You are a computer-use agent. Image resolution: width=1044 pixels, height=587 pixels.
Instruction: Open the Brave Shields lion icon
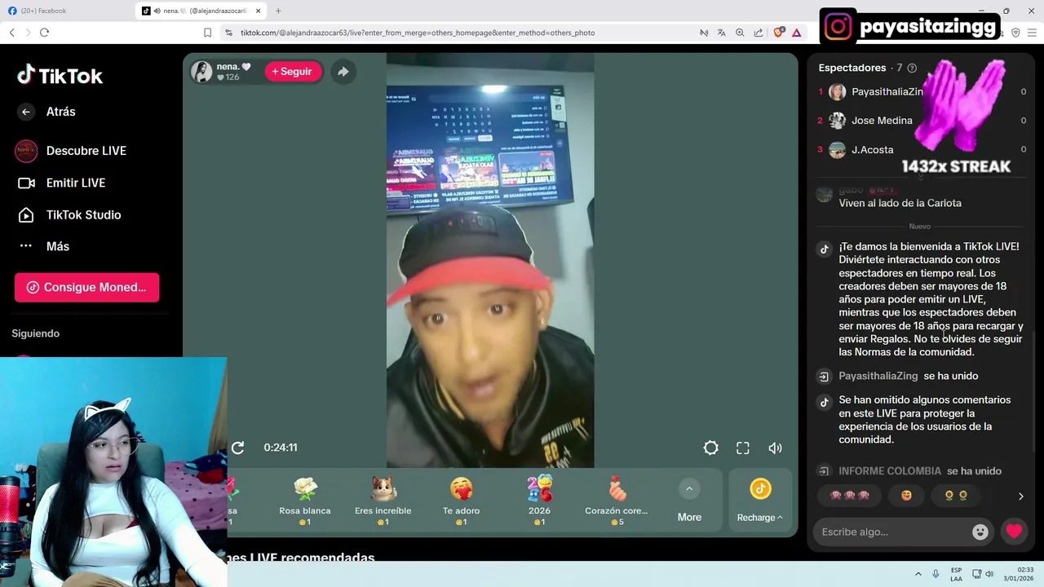click(x=779, y=33)
